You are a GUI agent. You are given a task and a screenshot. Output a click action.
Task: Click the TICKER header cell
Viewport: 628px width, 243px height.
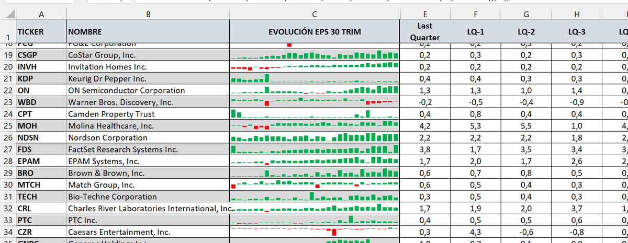coord(41,32)
